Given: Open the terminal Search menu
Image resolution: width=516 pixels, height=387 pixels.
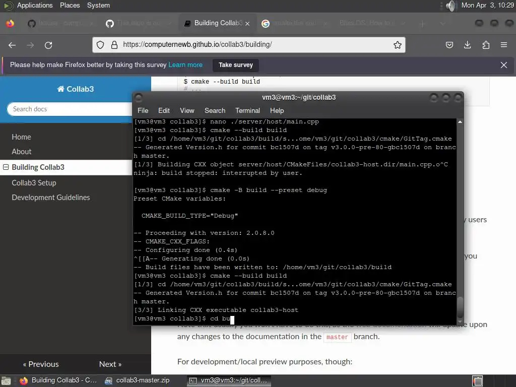Looking at the screenshot, I should [215, 110].
